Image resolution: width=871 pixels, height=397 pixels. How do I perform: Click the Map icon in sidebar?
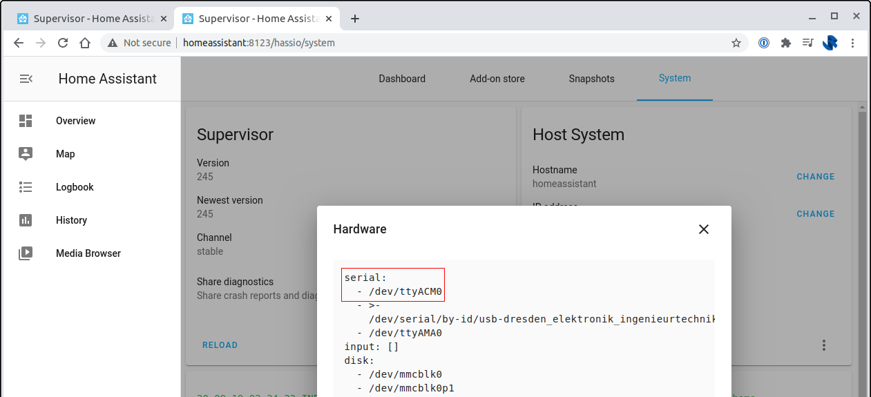[26, 154]
